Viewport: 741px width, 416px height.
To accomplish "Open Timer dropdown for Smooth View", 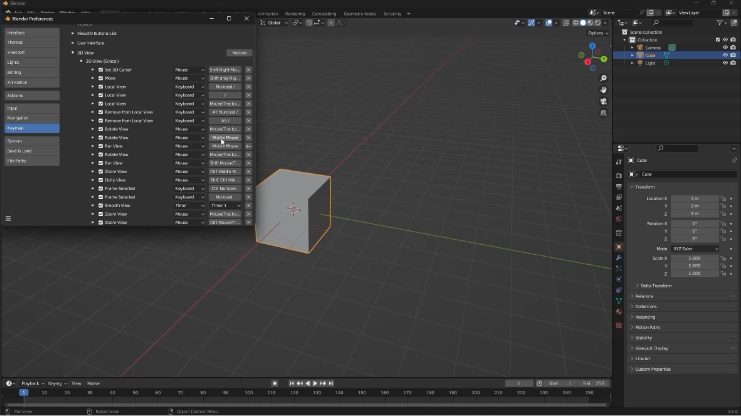I will (x=189, y=206).
